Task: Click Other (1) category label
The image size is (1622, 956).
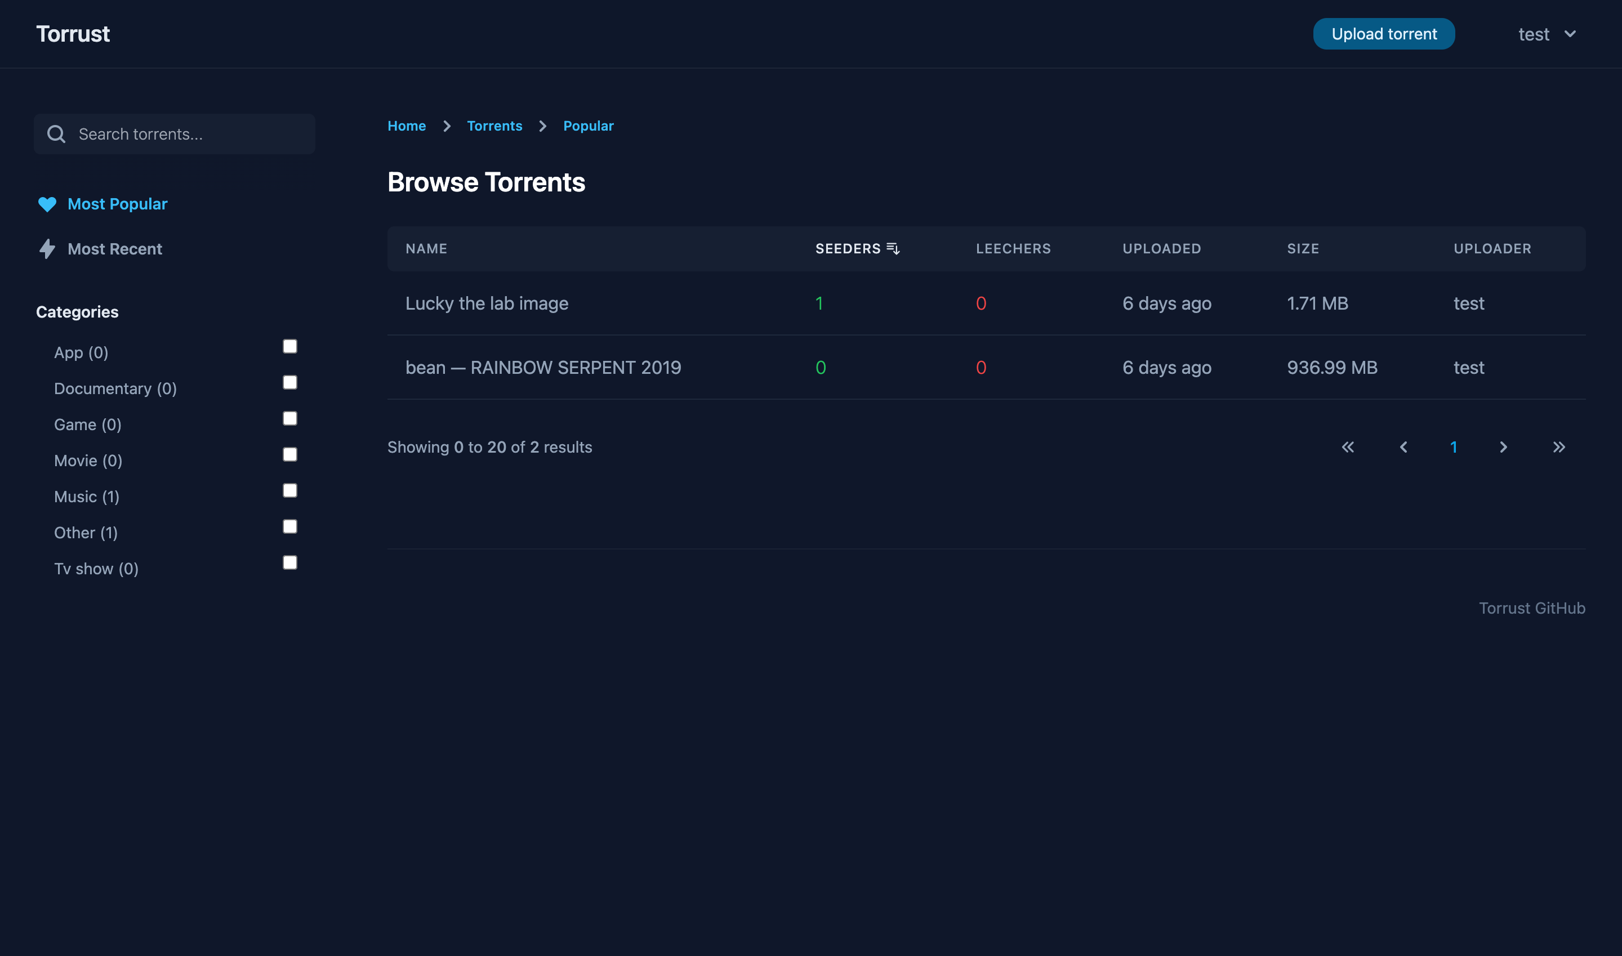Action: (86, 533)
